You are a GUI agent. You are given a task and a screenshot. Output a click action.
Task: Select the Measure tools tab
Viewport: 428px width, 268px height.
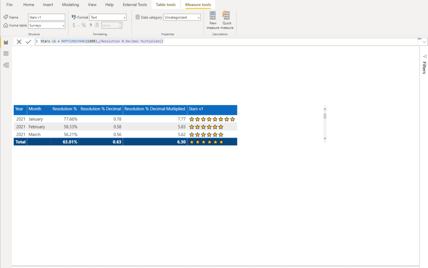(x=198, y=5)
